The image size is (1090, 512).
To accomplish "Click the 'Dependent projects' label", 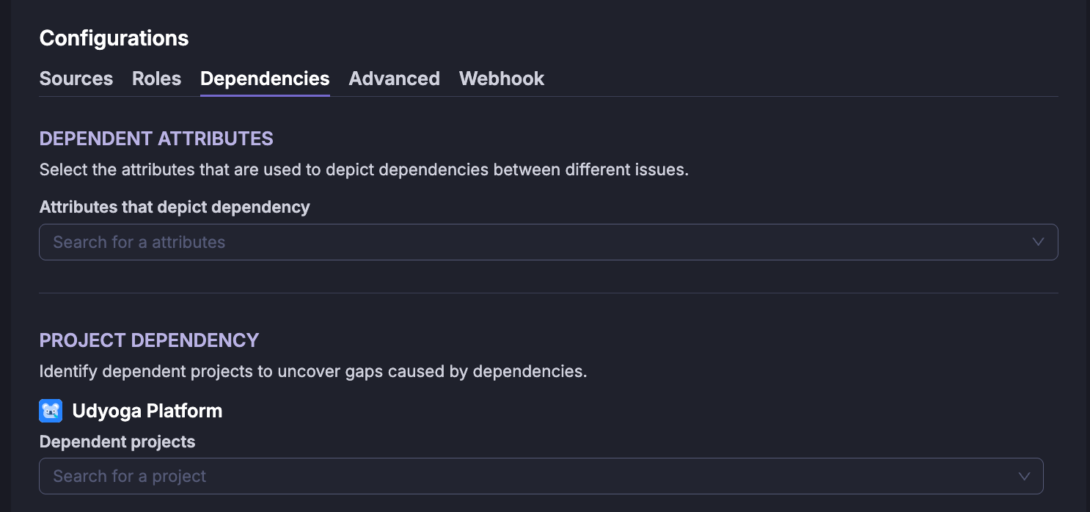I will click(x=117, y=442).
